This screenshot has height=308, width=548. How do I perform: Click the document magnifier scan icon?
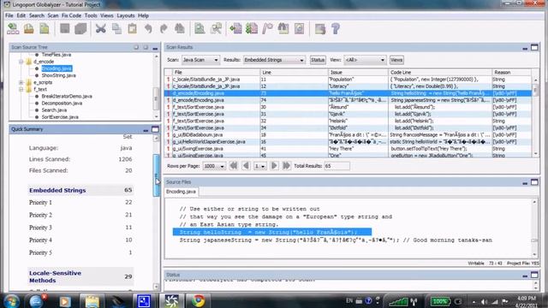pos(200,28)
